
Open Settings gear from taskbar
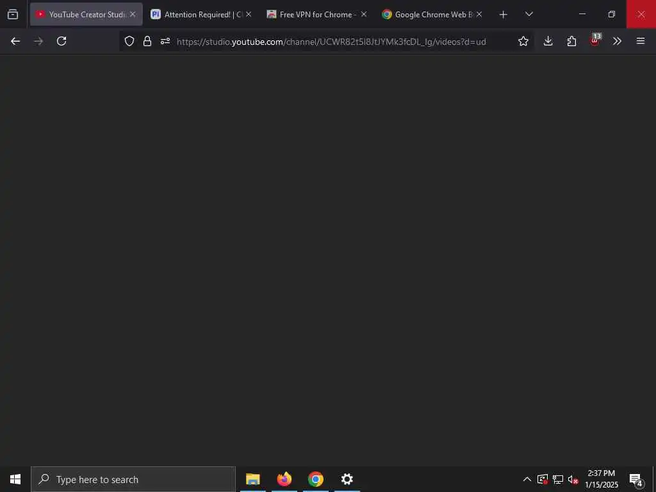click(x=347, y=479)
